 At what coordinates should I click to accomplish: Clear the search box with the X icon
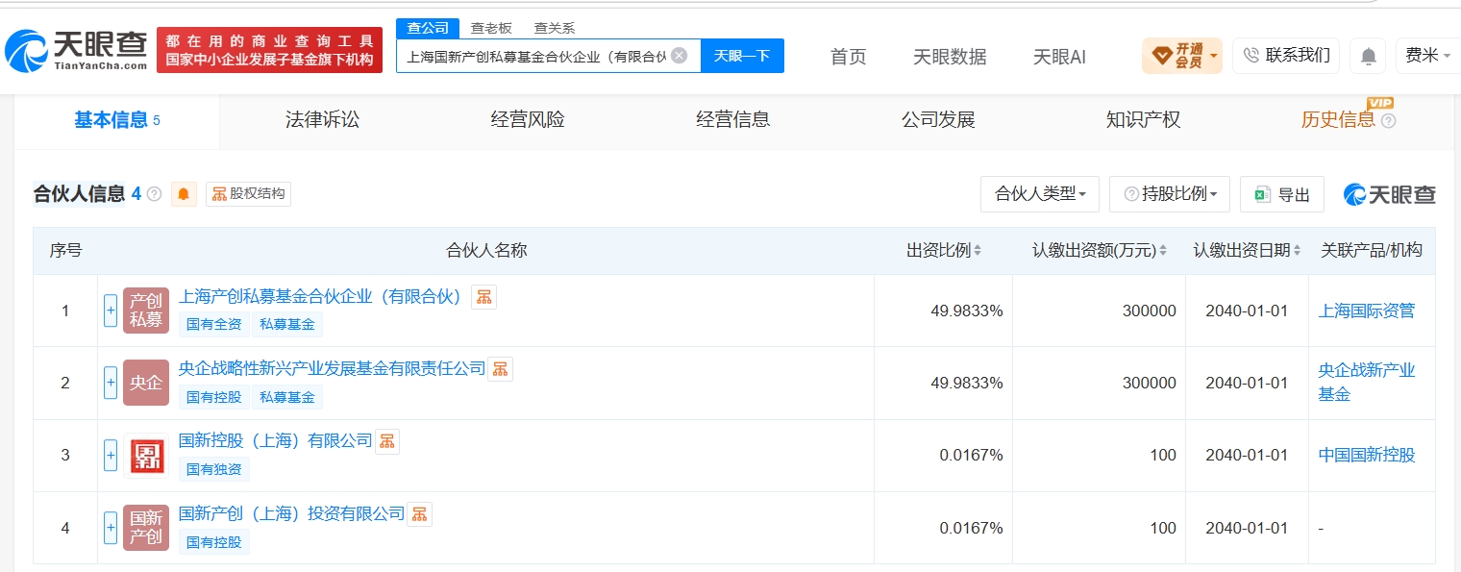pos(679,55)
